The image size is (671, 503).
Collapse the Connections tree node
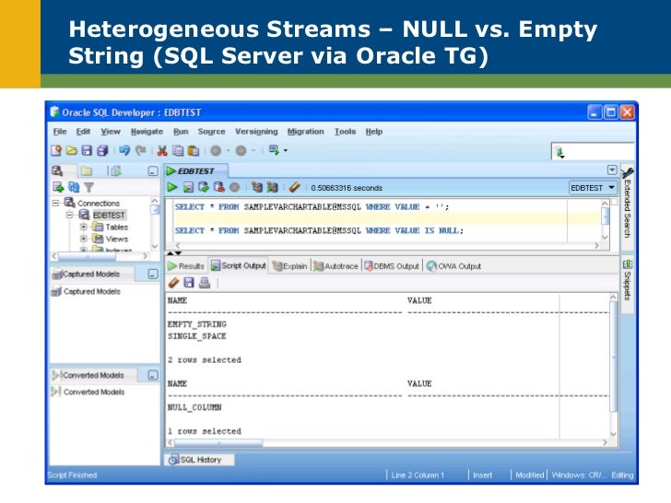pyautogui.click(x=55, y=203)
